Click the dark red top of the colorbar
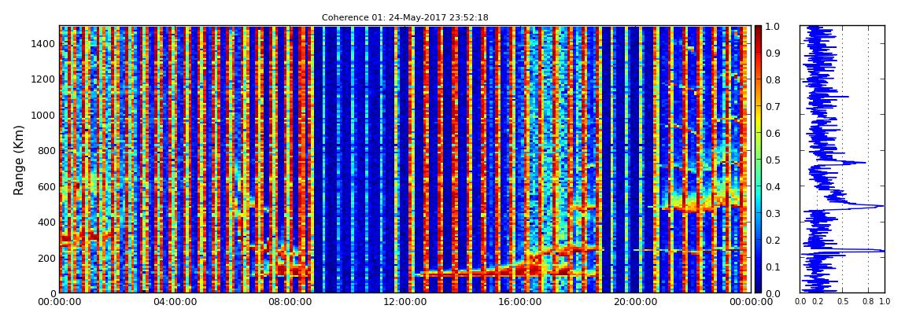The height and width of the screenshot is (320, 905). 759,30
